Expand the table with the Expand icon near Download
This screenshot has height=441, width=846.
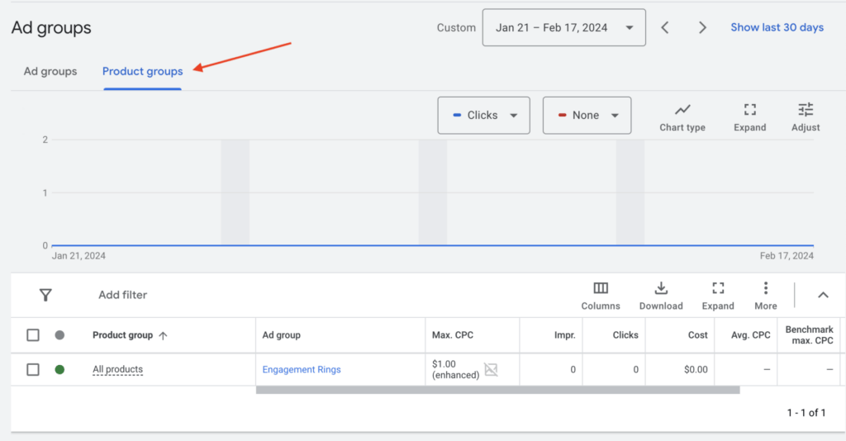(x=718, y=288)
